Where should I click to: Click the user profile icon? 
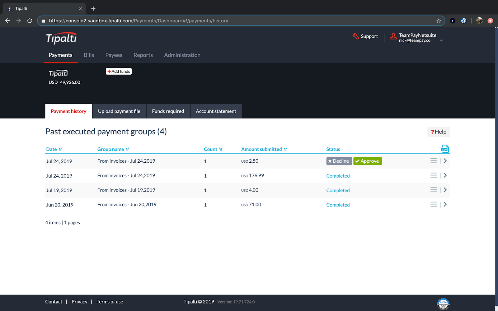pos(393,36)
